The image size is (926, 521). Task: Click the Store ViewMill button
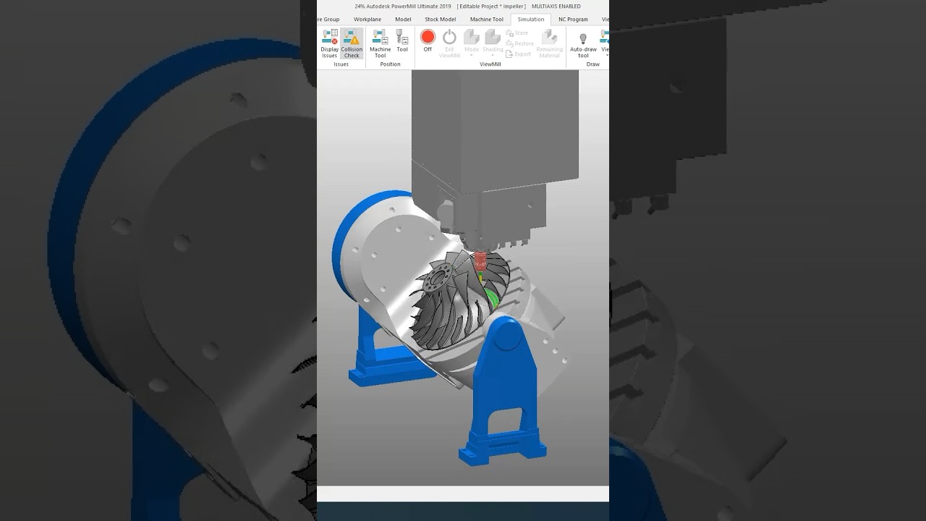[x=517, y=33]
